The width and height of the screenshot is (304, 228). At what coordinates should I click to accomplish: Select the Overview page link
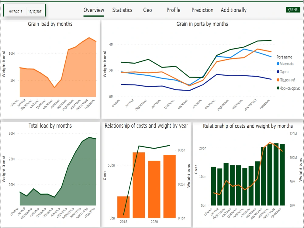tap(93, 10)
